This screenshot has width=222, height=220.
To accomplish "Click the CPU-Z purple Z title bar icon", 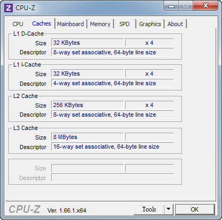I will click(x=9, y=8).
